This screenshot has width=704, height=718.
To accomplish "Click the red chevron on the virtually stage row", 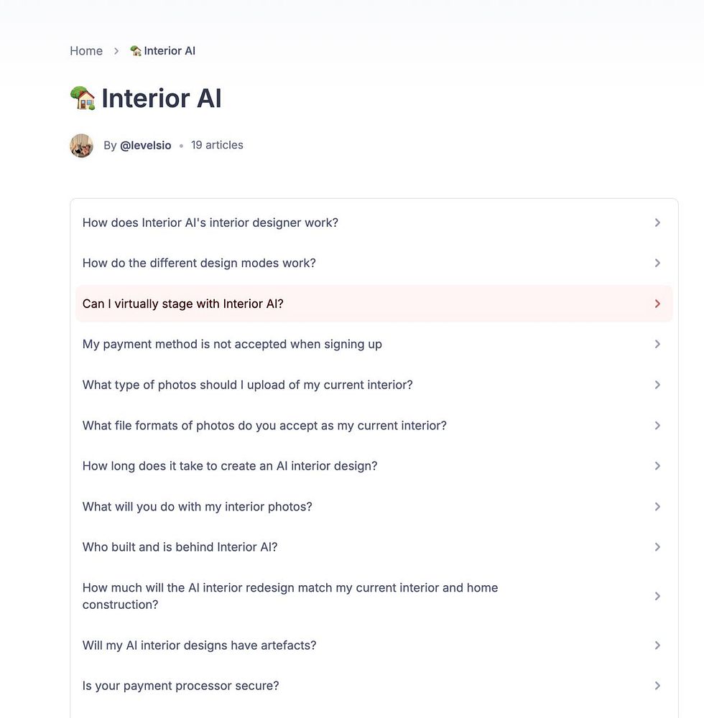I will pyautogui.click(x=657, y=304).
